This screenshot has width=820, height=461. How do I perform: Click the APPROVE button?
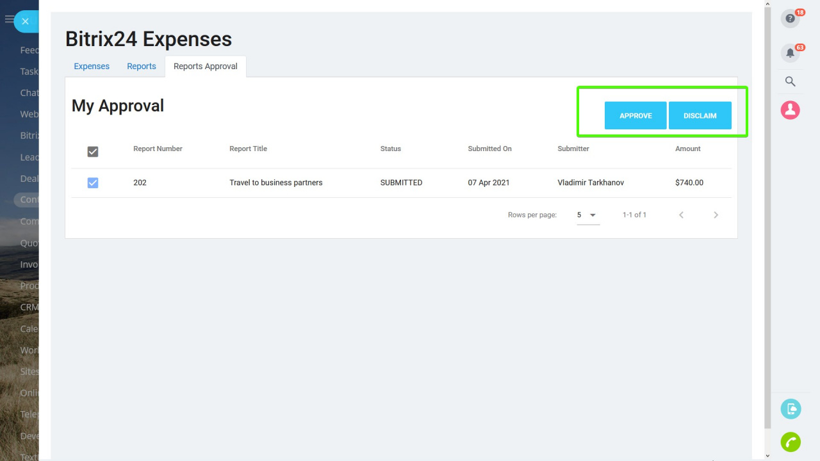pyautogui.click(x=635, y=116)
